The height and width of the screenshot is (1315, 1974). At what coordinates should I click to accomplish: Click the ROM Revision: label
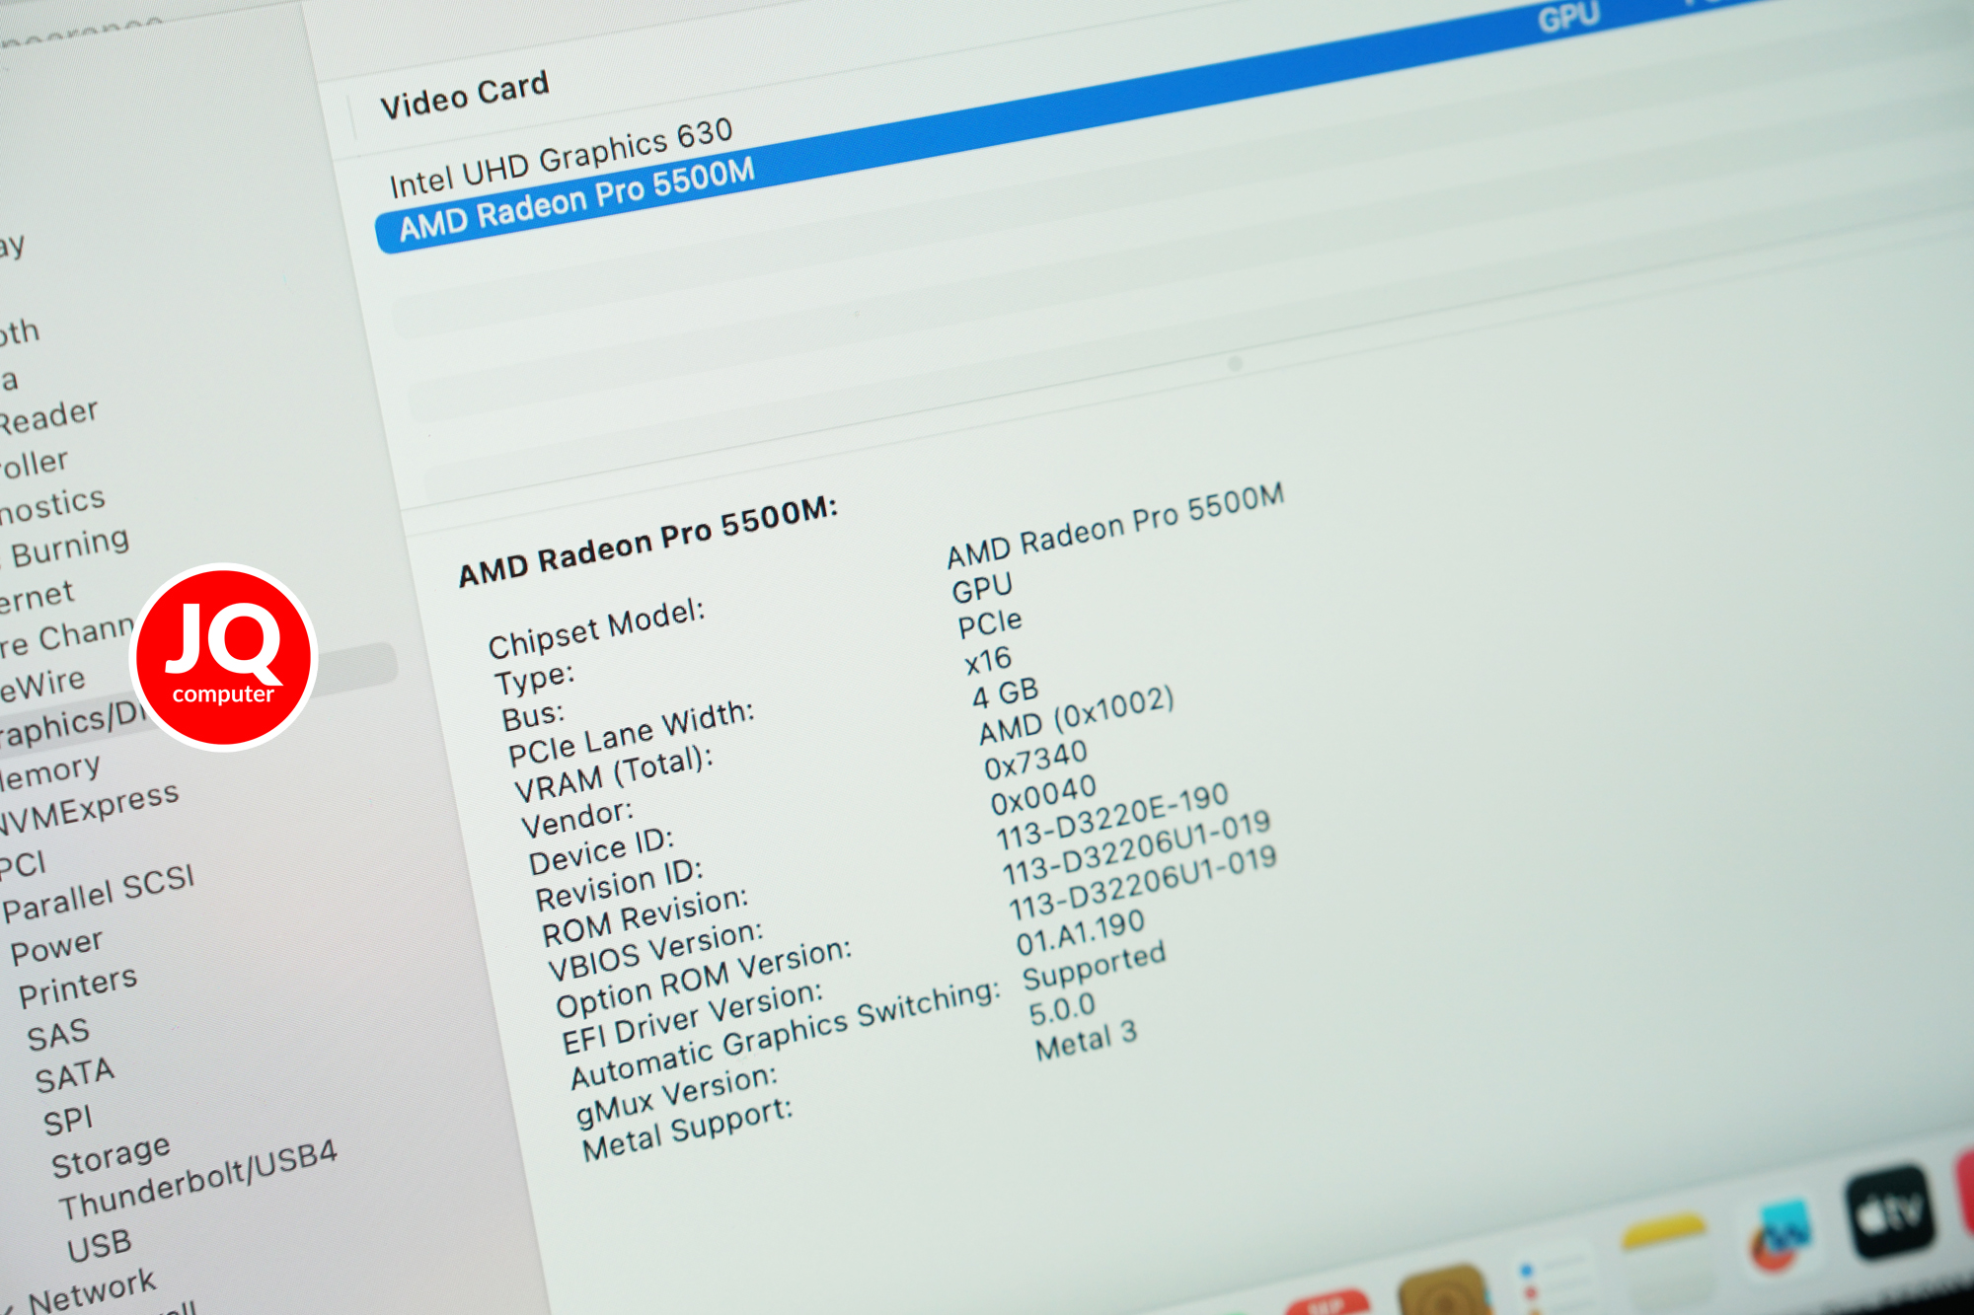[x=645, y=916]
